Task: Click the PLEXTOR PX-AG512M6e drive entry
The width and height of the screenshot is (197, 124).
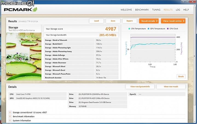Action: (x=102, y=98)
